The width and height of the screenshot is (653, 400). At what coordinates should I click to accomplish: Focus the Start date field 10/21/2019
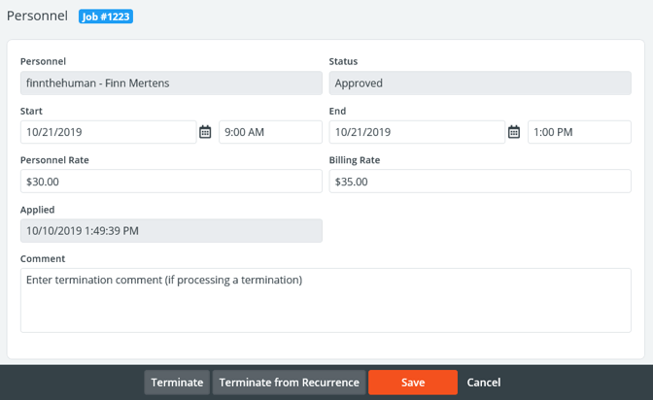point(108,132)
